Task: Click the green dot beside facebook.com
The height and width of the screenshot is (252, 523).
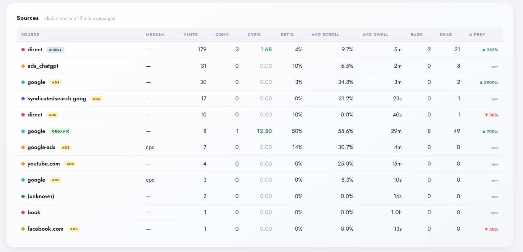Action: point(23,229)
